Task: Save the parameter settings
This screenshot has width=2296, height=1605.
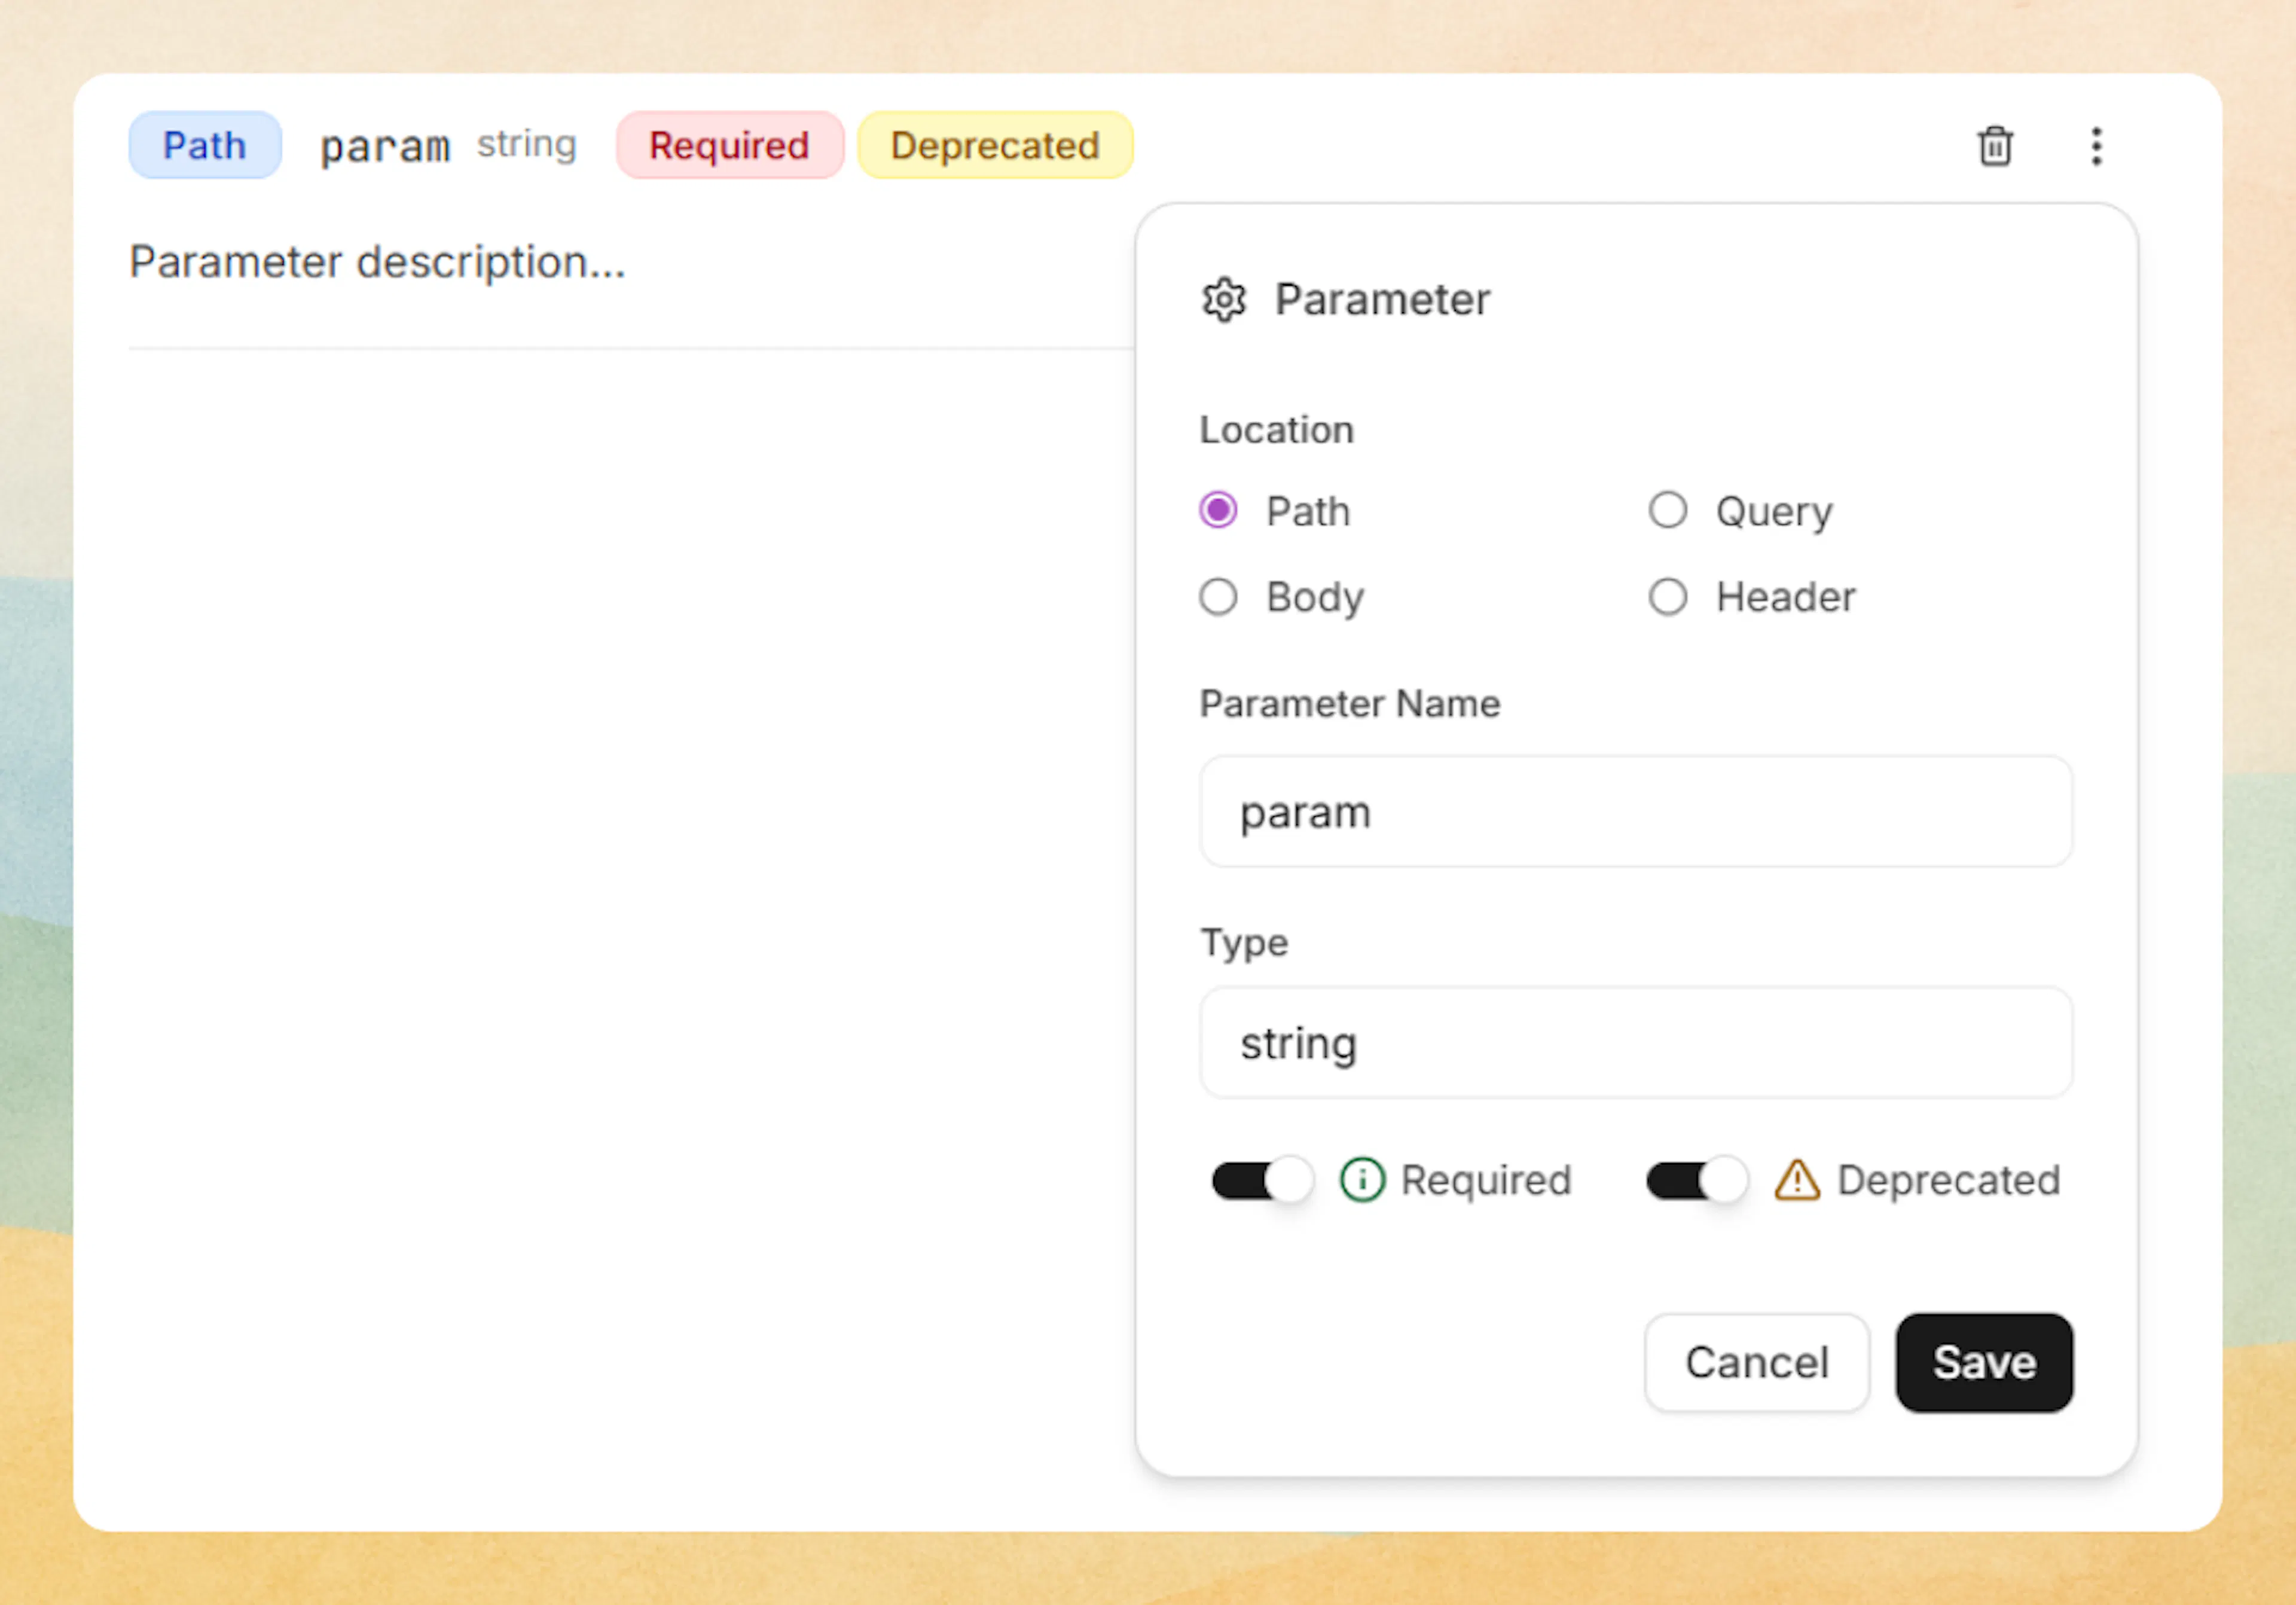Action: pyautogui.click(x=1983, y=1362)
